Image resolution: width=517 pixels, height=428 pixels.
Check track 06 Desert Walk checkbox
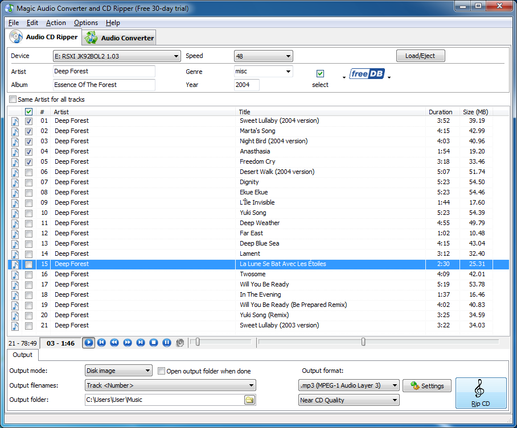tap(28, 172)
